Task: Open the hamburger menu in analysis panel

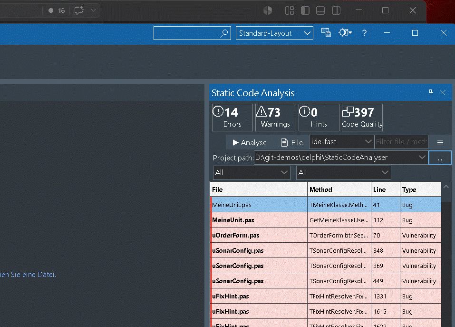Action: tap(440, 142)
